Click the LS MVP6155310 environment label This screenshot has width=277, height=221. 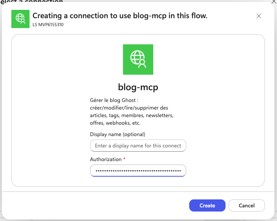pyautogui.click(x=48, y=25)
